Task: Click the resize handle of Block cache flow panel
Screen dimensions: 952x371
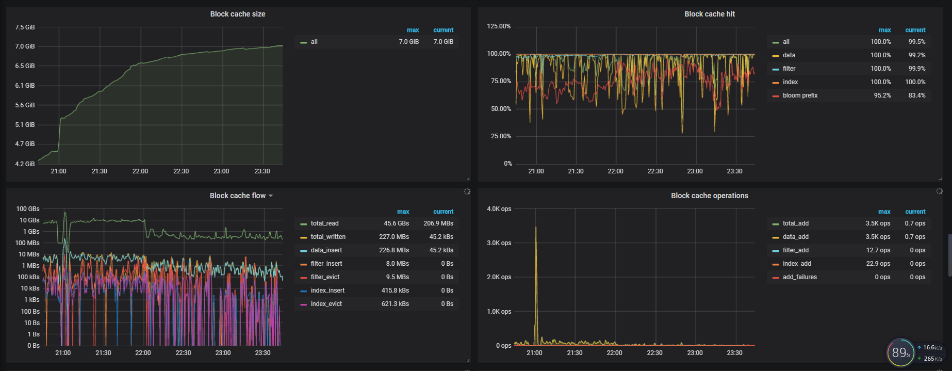Action: (468, 360)
